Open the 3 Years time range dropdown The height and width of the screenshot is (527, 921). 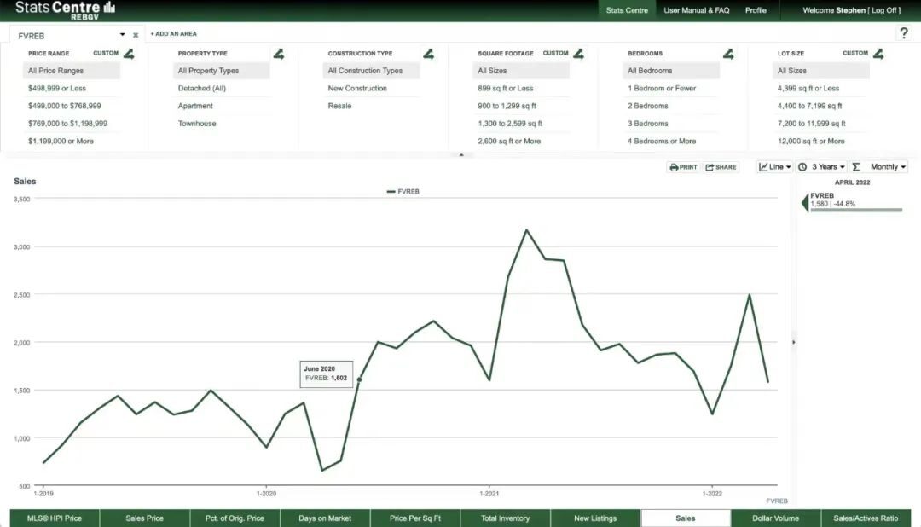(x=822, y=167)
